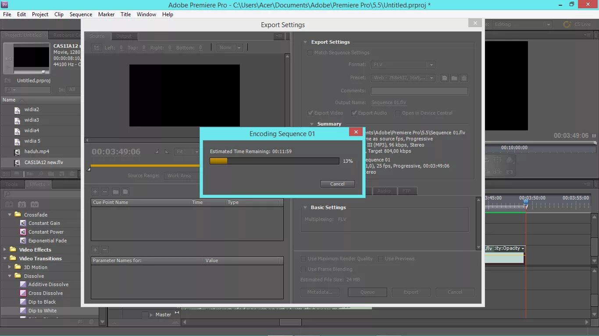Select Additive Dissolve transition
599x336 pixels.
[x=48, y=284]
